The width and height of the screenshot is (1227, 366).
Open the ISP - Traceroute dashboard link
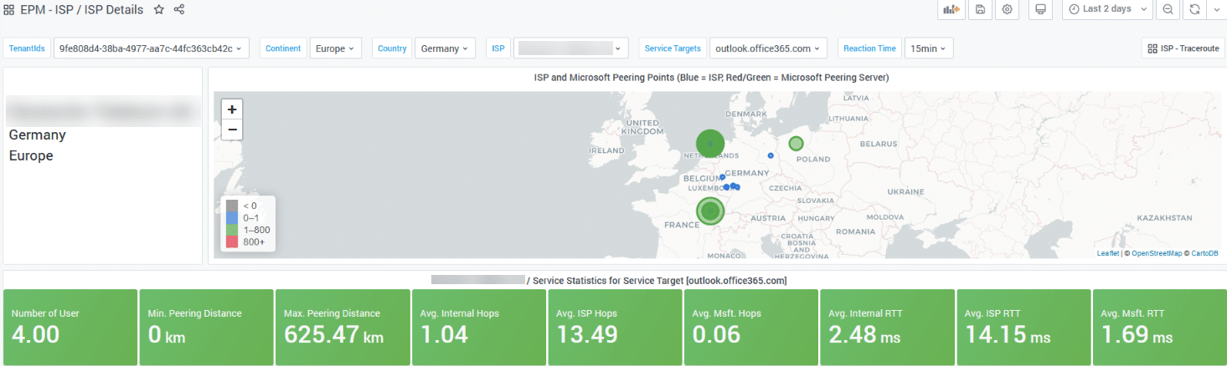tap(1183, 48)
